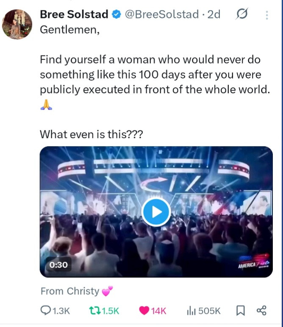Click the 2d timestamp of the tweet
Image resolution: width=283 pixels, height=327 pixels.
coord(214,14)
